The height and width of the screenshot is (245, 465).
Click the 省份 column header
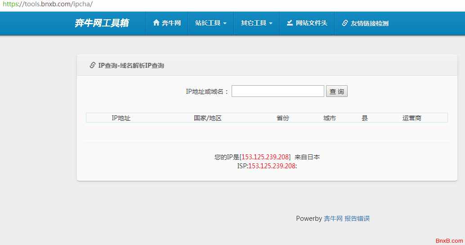[282, 118]
